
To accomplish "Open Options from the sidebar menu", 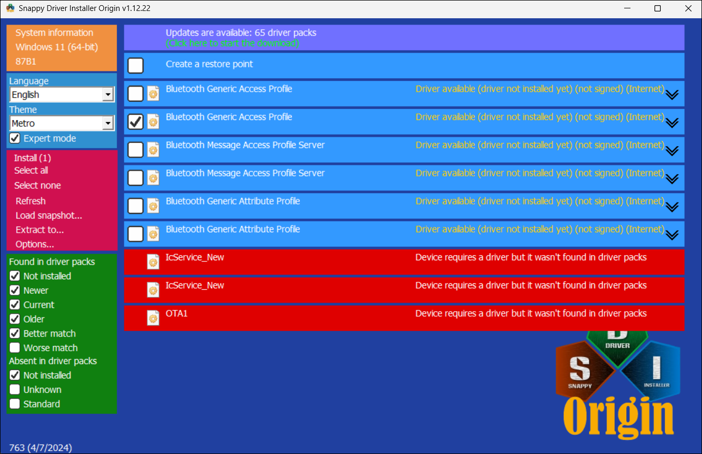I will tap(34, 244).
